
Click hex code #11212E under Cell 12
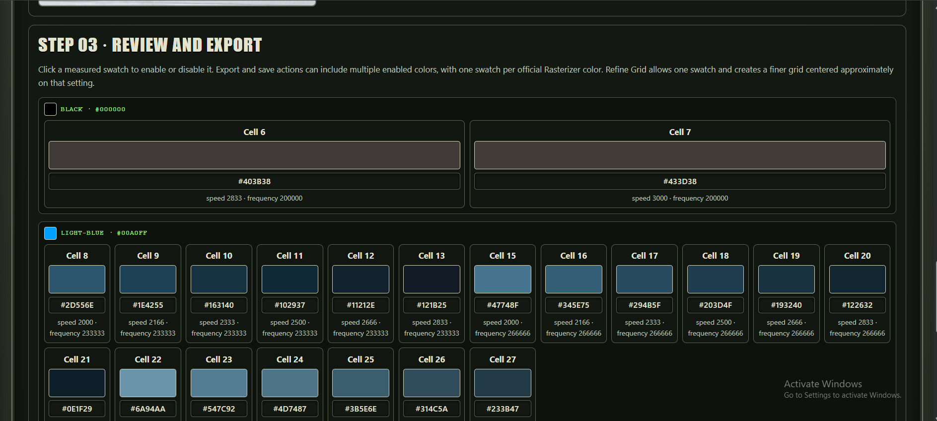pyautogui.click(x=360, y=305)
